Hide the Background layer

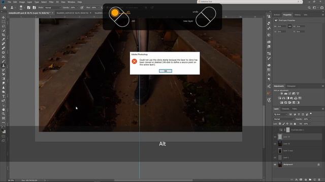pyautogui.click(x=275, y=164)
